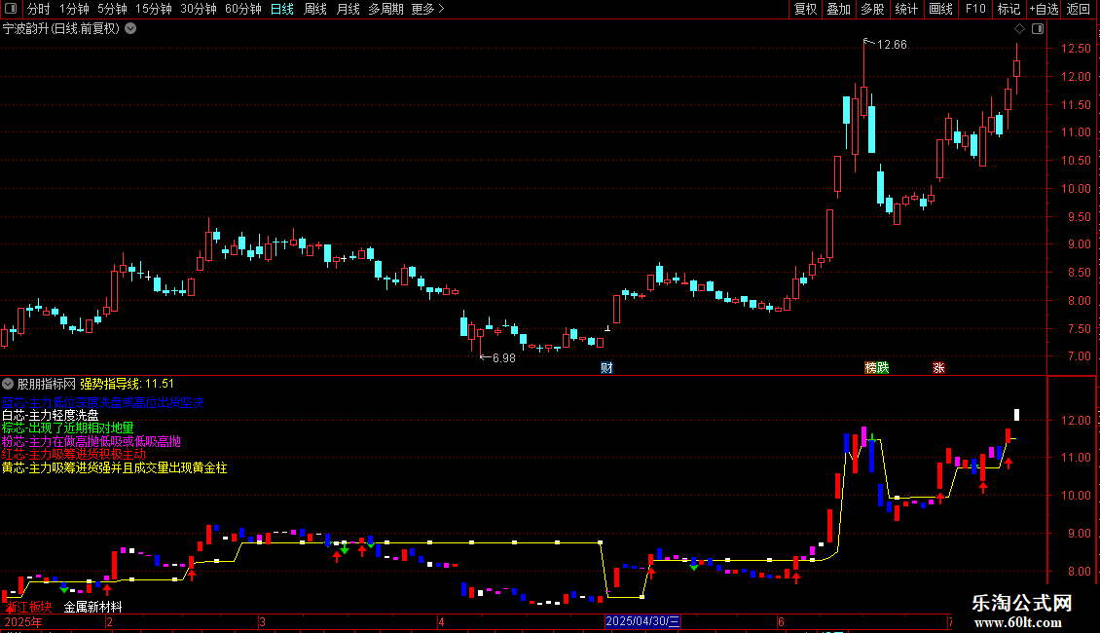Click the 股朋指标网 indicator name
1100x633 pixels.
47,384
